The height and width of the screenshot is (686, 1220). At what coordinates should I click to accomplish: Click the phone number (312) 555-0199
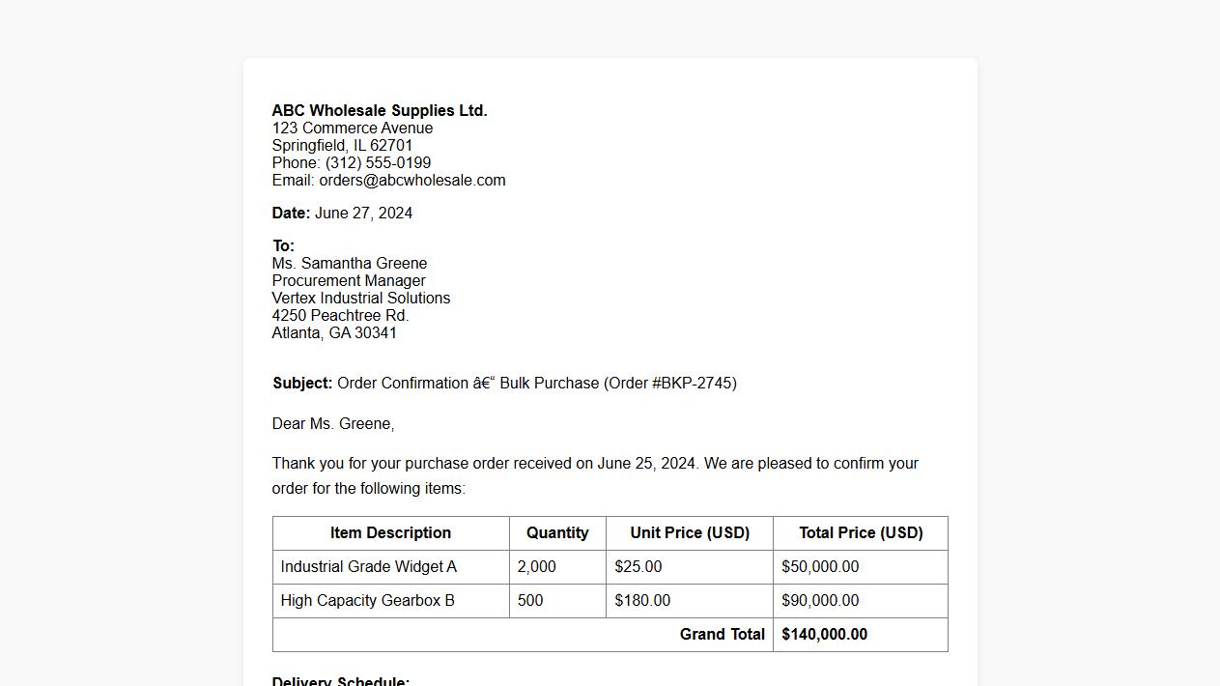pyautogui.click(x=378, y=163)
